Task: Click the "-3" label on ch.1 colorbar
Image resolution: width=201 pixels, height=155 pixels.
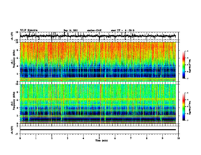Action: [x=187, y=51]
